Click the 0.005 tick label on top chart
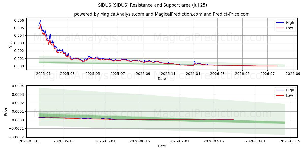305x152 pixels. [19, 28]
